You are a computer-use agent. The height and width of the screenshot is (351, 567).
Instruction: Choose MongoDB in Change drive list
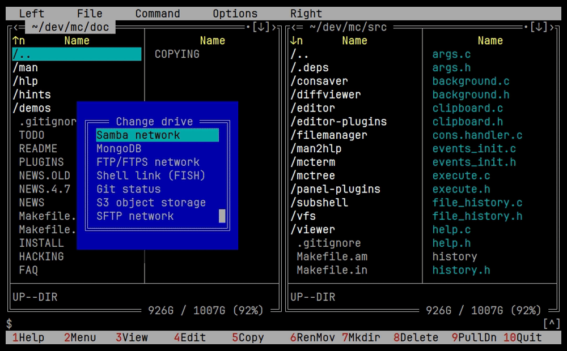(x=119, y=148)
